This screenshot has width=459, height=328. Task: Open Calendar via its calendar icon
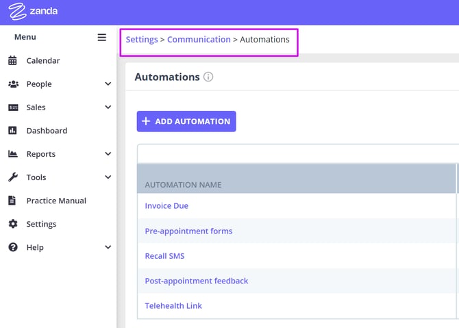coord(12,61)
